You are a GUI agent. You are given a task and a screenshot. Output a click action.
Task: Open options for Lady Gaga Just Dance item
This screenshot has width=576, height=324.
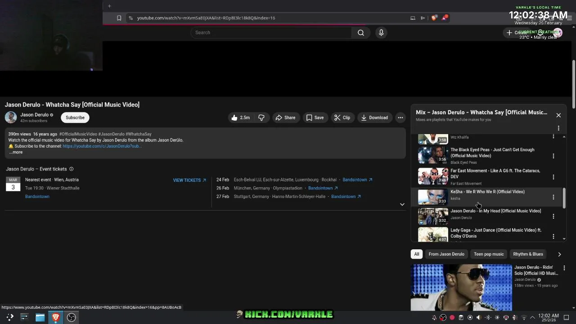point(553,236)
